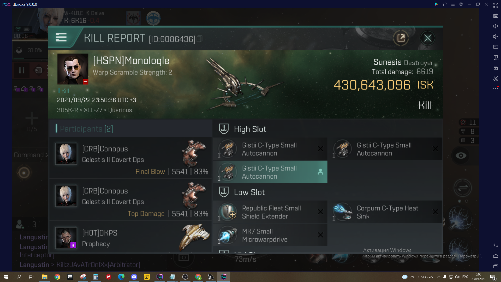Select Conopus Final Blow participant entry

[x=130, y=158]
